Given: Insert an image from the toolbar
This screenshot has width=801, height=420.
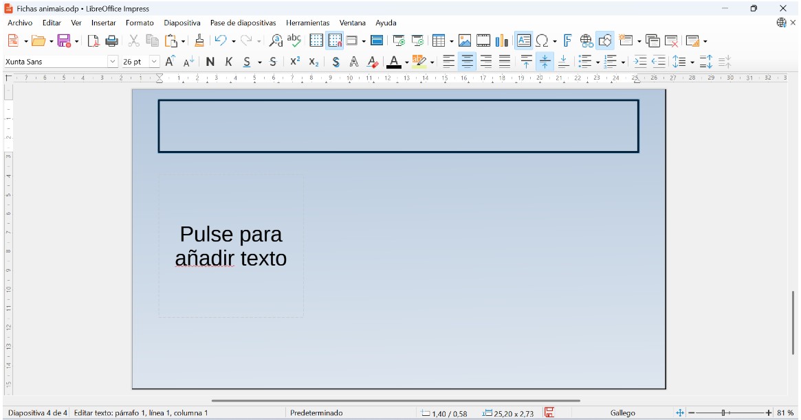Looking at the screenshot, I should pyautogui.click(x=465, y=41).
